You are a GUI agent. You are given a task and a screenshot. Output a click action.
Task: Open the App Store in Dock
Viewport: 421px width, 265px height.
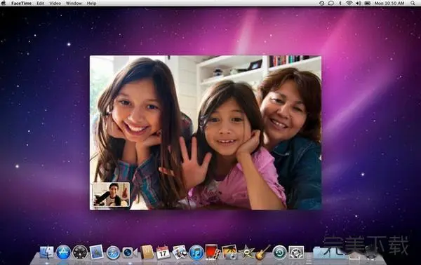tap(63, 252)
